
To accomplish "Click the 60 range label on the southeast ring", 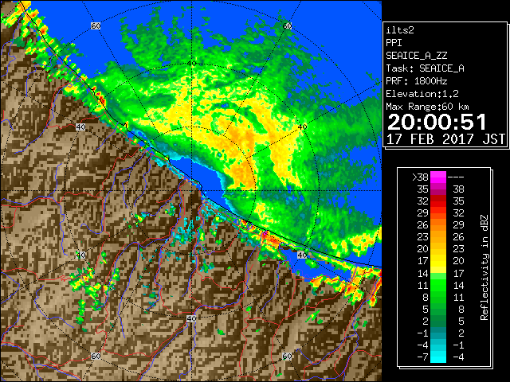I will tap(287, 356).
